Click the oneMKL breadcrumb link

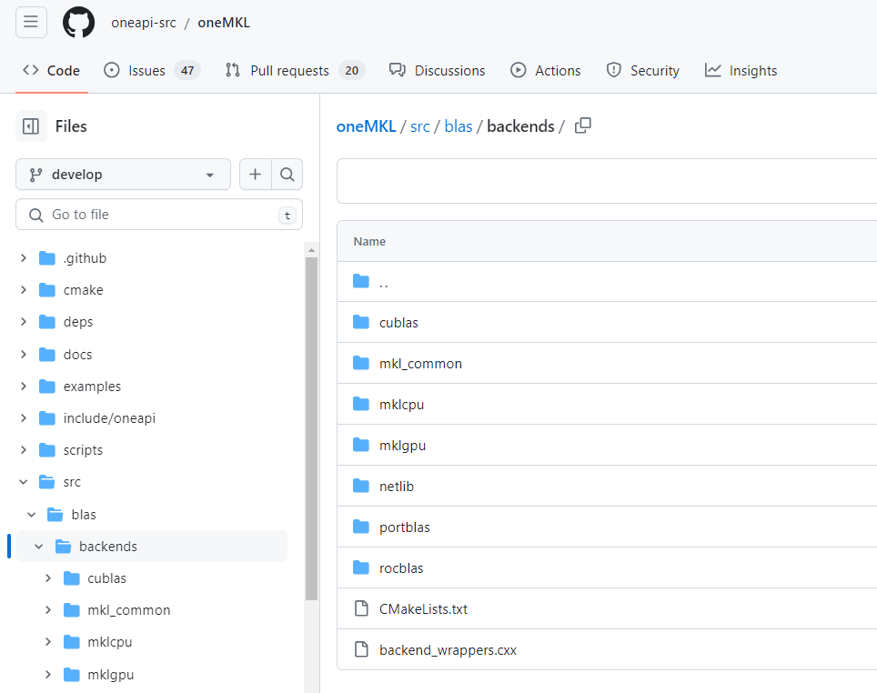(x=366, y=126)
